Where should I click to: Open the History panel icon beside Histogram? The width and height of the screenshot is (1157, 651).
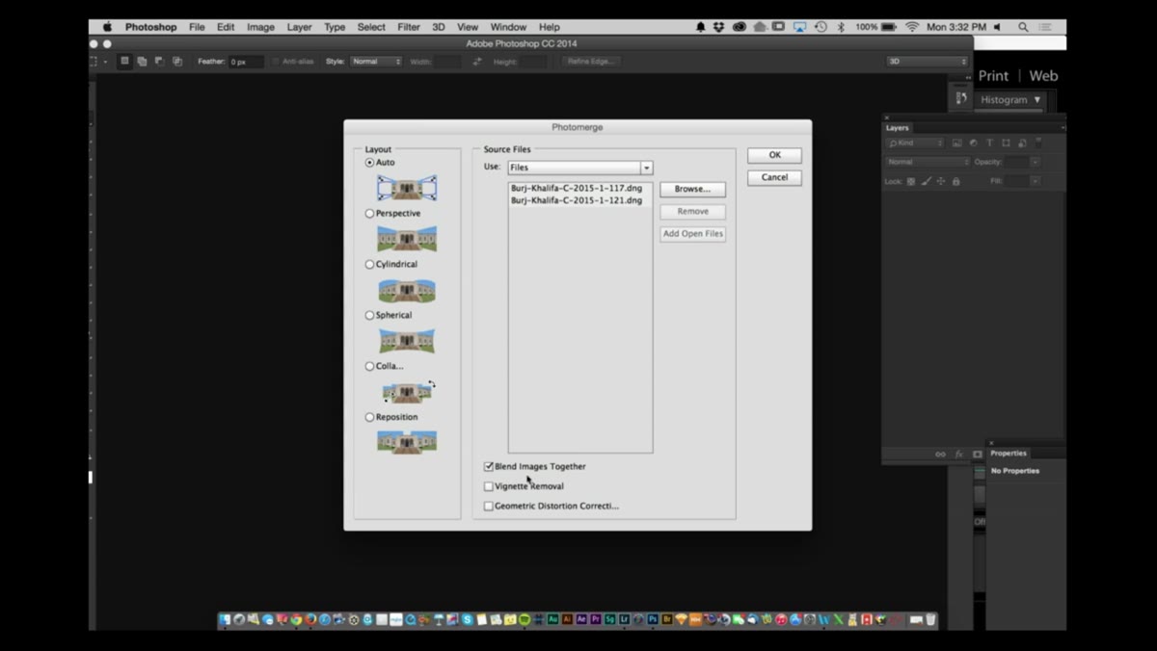click(961, 98)
